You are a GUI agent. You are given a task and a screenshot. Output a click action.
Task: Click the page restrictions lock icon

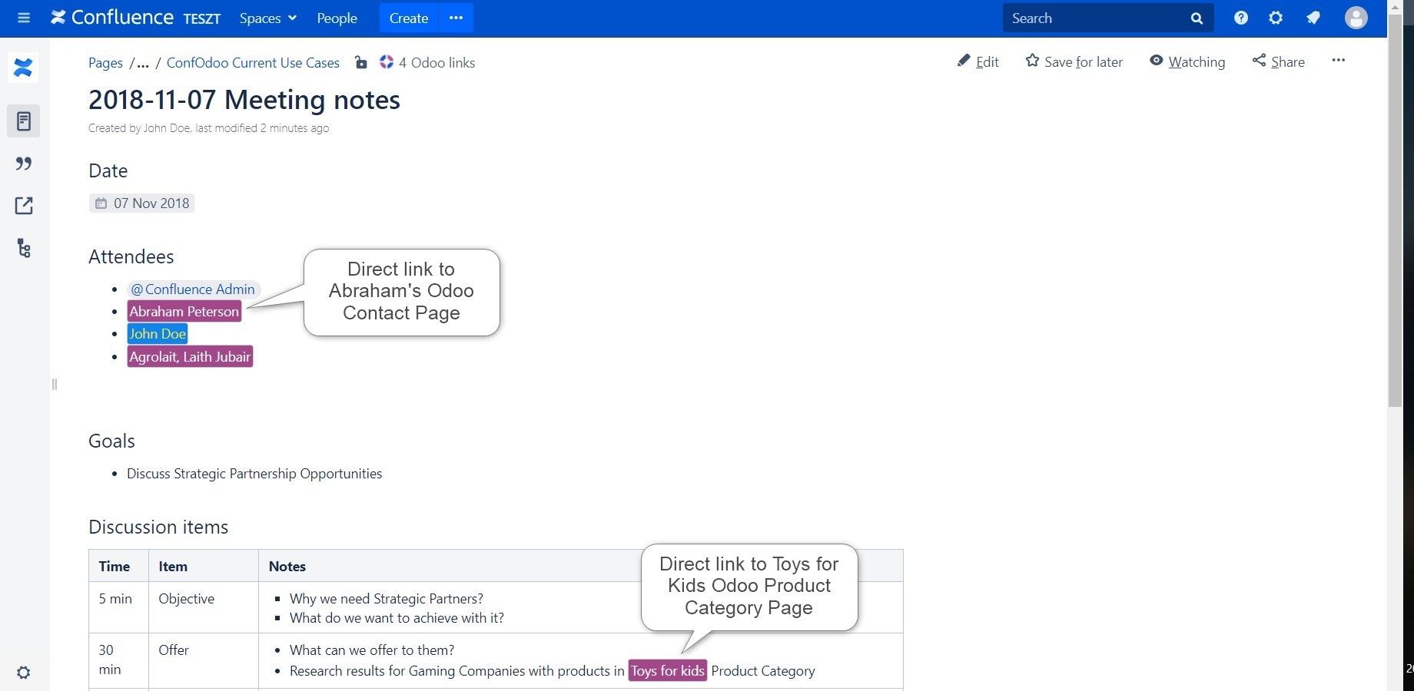(x=361, y=62)
